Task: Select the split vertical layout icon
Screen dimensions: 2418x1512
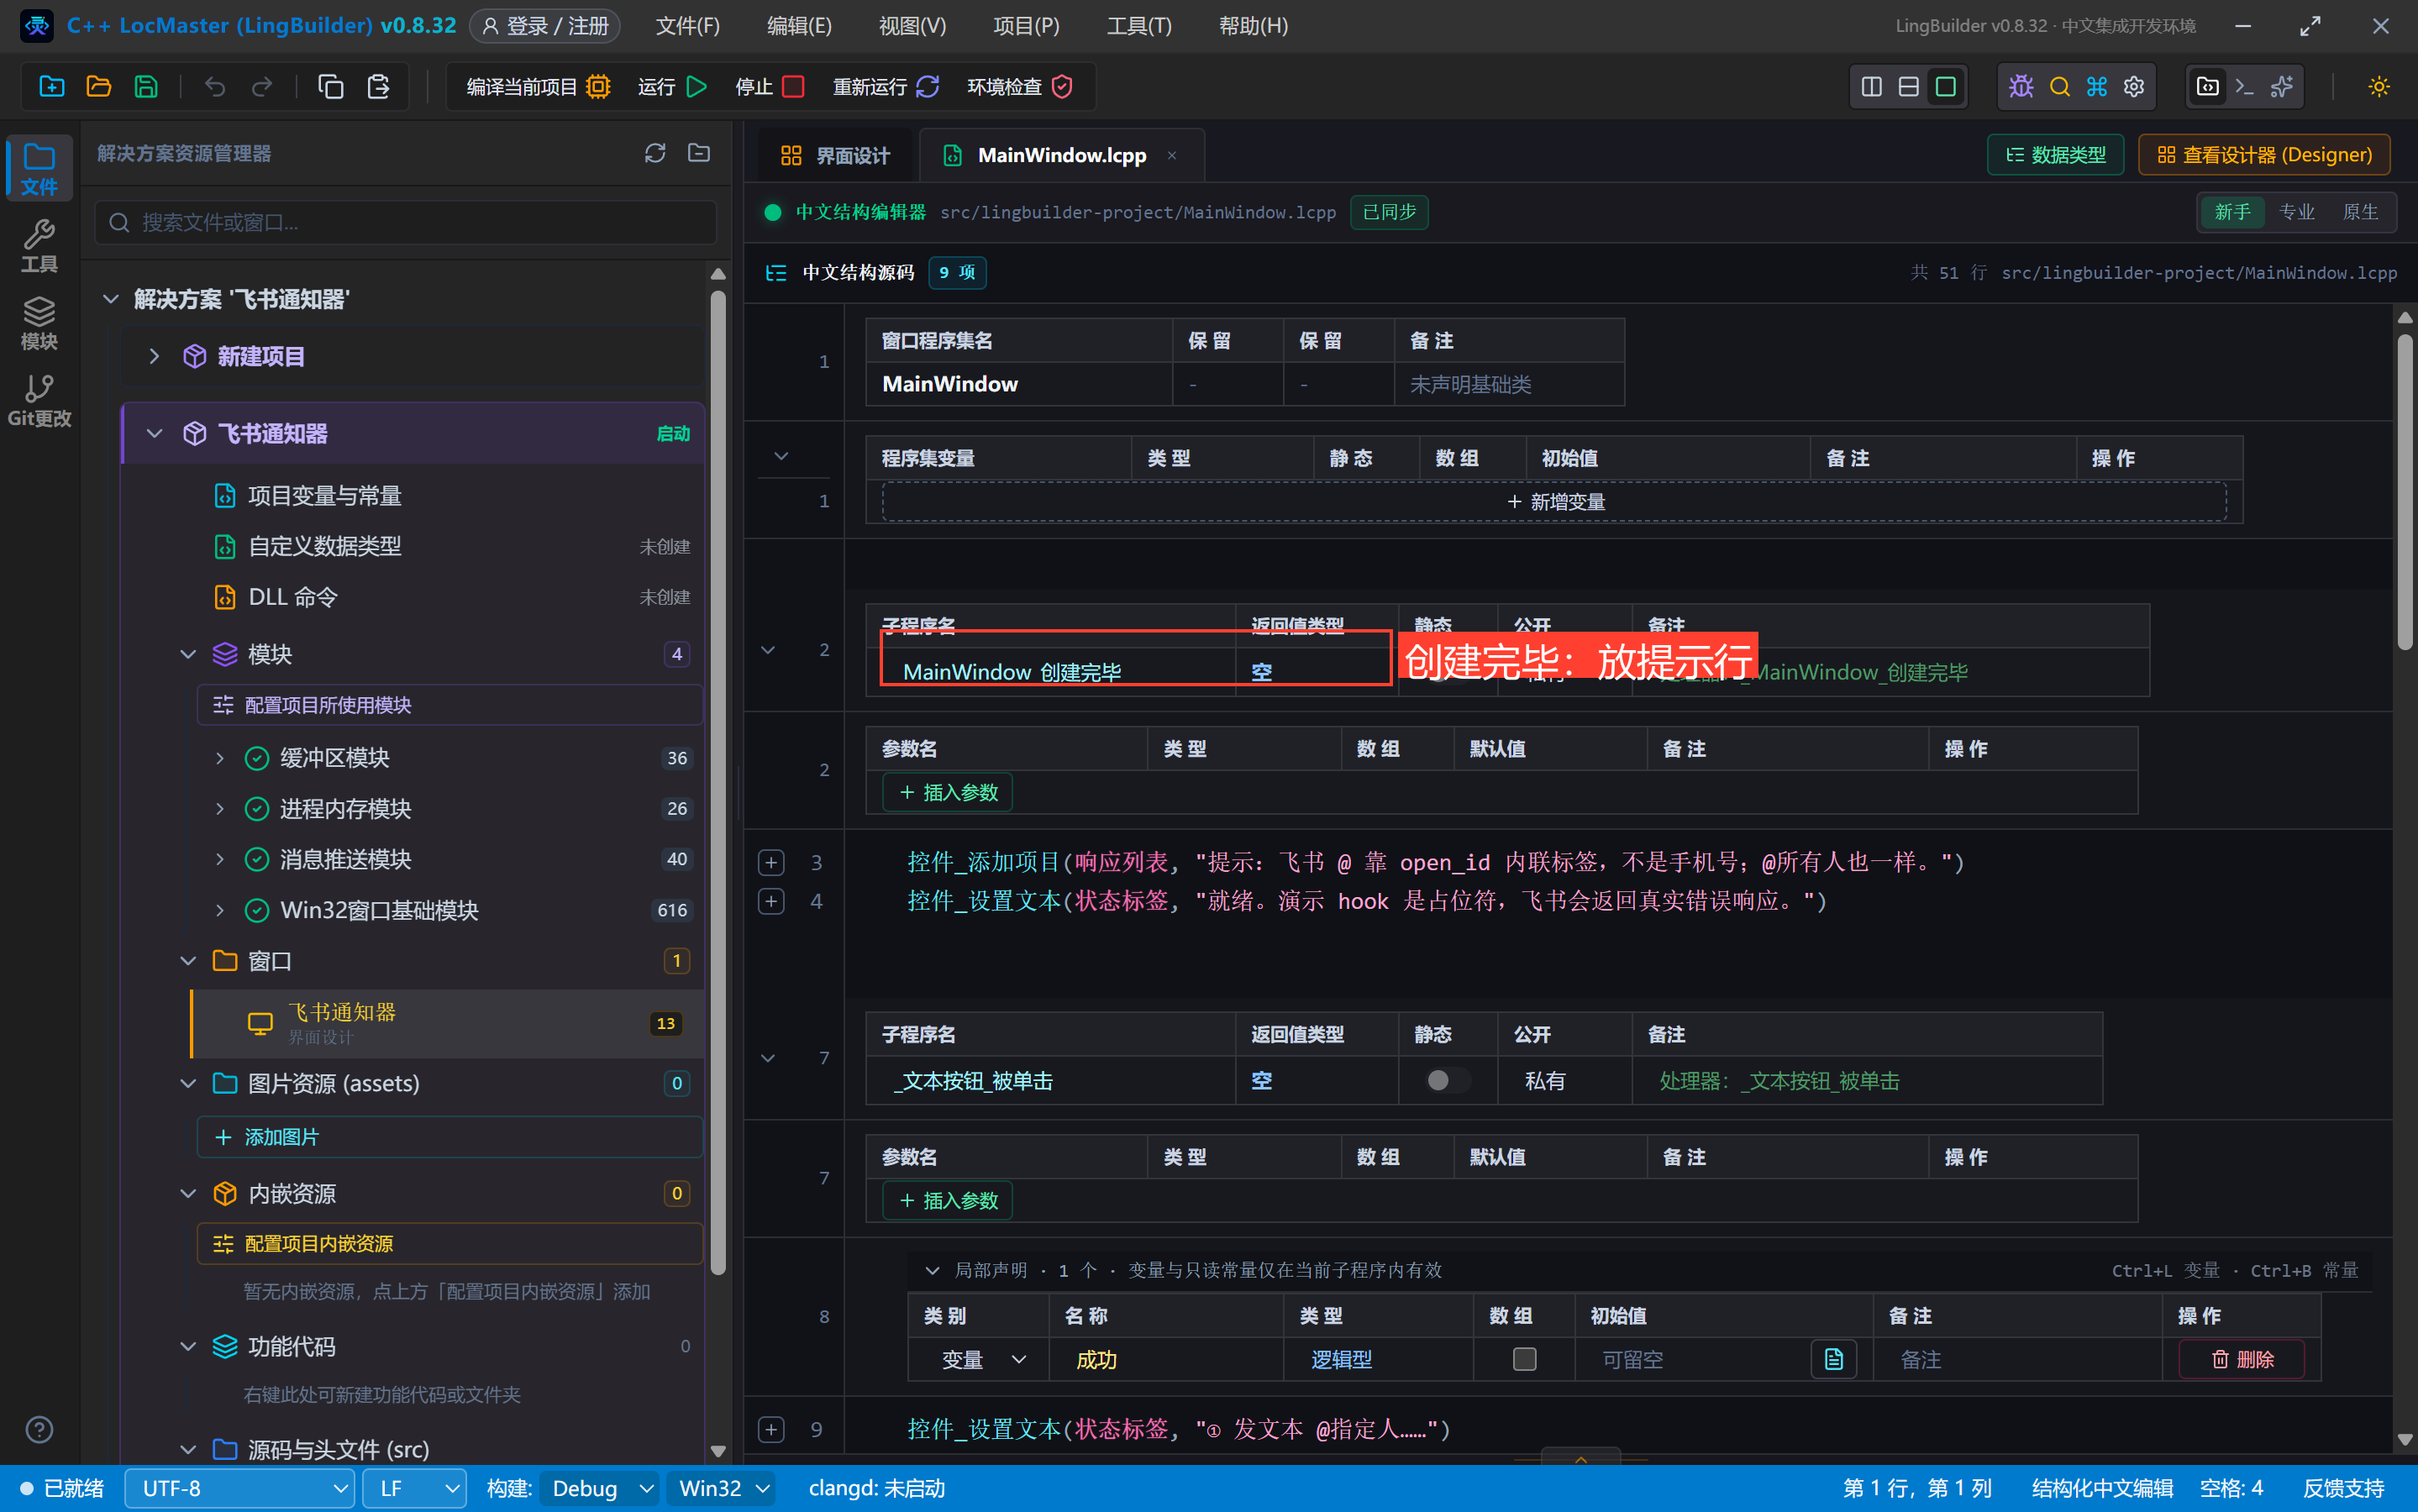Action: 1871,87
